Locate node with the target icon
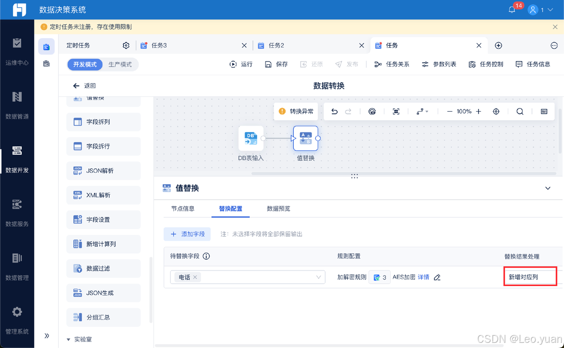This screenshot has width=564, height=348. [496, 111]
